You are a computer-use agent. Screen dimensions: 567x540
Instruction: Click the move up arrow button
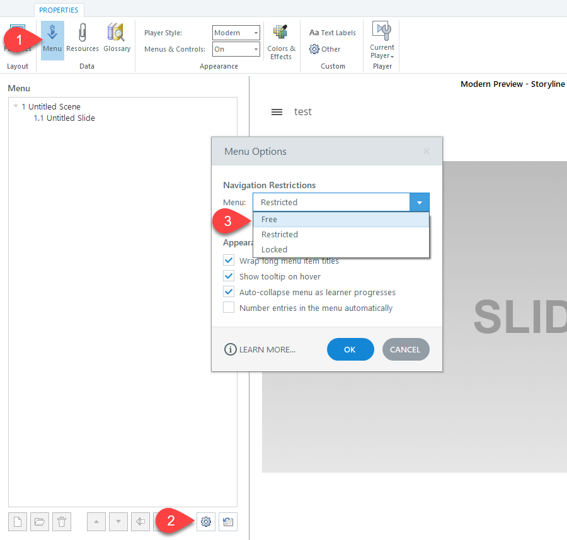[96, 522]
